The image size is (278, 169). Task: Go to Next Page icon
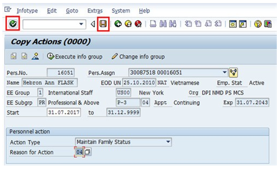(x=208, y=23)
